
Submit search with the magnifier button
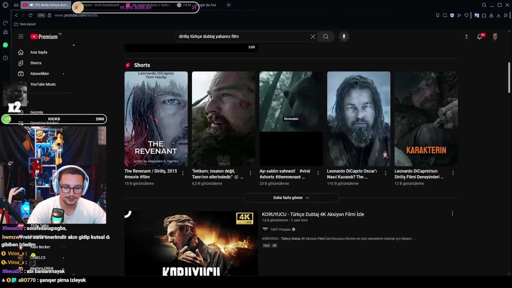click(326, 36)
